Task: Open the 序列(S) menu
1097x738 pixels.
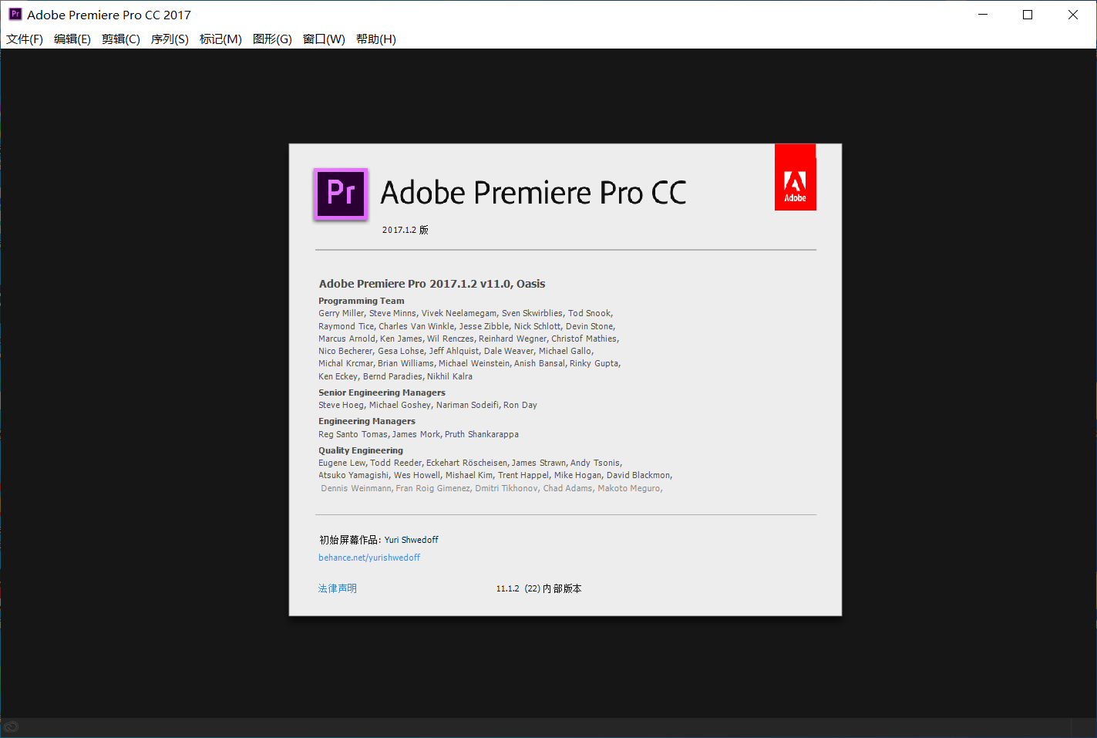Action: coord(170,39)
